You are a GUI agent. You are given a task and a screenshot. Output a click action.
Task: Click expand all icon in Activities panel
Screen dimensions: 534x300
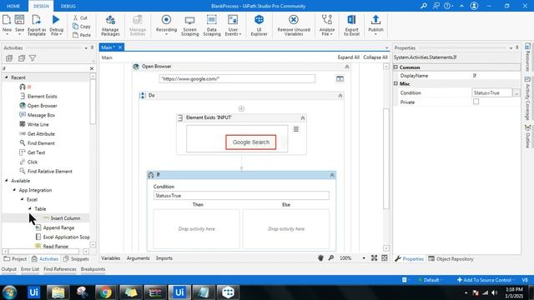coord(9,58)
